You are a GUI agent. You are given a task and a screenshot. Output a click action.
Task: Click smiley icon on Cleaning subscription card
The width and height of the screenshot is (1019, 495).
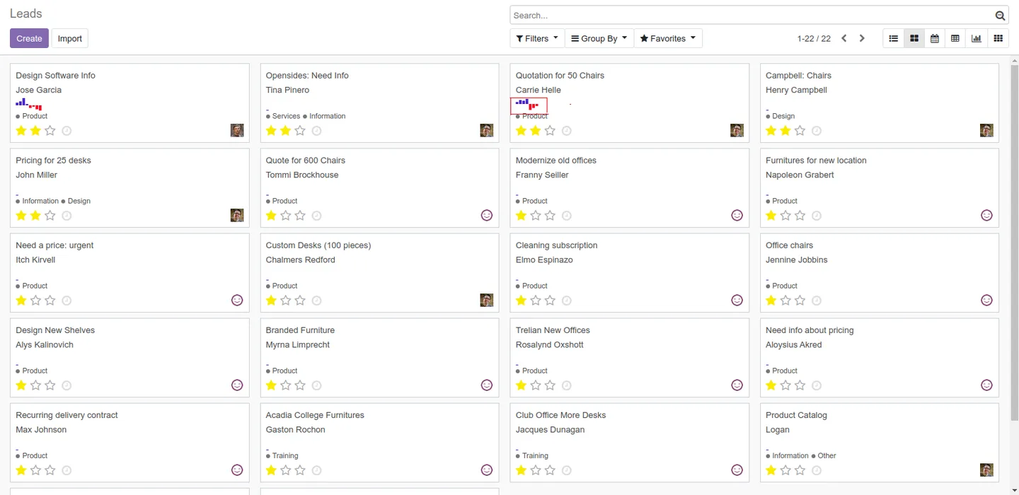pos(737,300)
